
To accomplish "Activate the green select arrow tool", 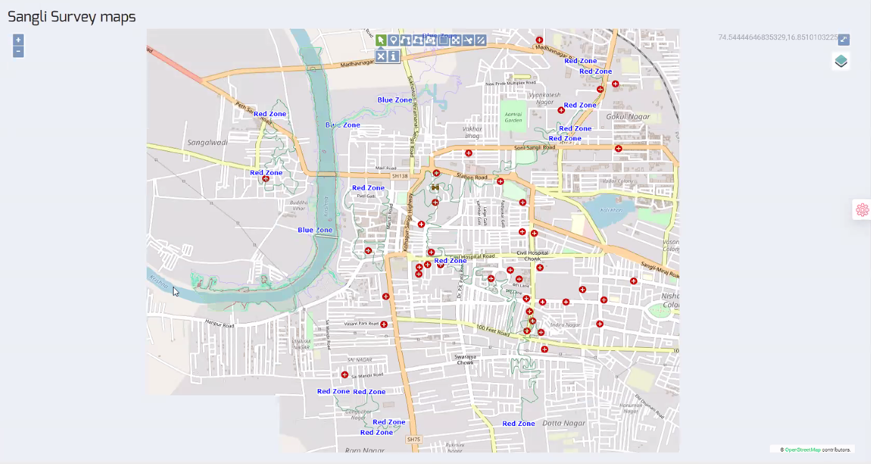I will click(381, 41).
